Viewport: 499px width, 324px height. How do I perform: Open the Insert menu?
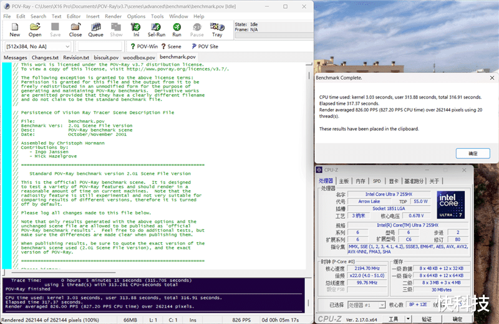(x=92, y=16)
